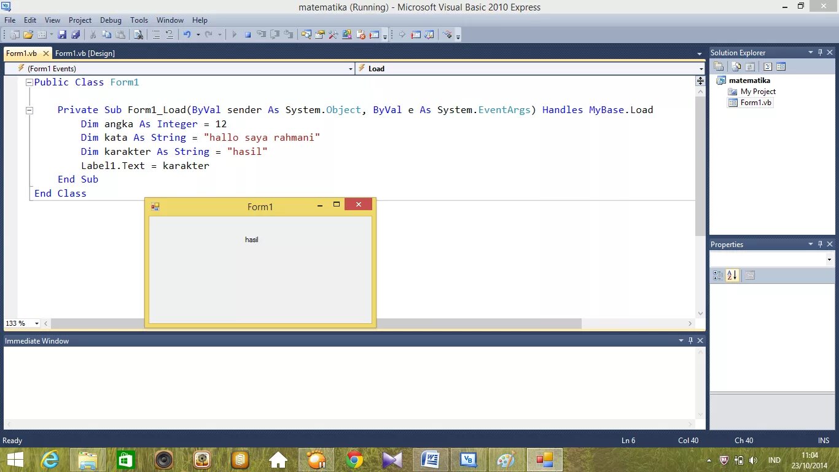The height and width of the screenshot is (472, 839).
Task: Click the Redo arrow icon
Action: (208, 34)
